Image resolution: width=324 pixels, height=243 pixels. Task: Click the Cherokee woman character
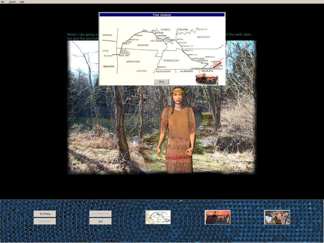click(x=178, y=130)
